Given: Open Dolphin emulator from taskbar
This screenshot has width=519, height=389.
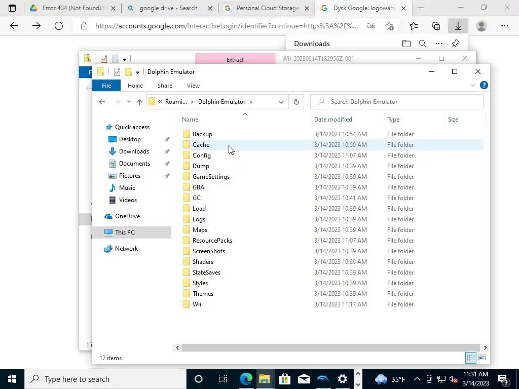Looking at the screenshot, I should click(x=323, y=379).
